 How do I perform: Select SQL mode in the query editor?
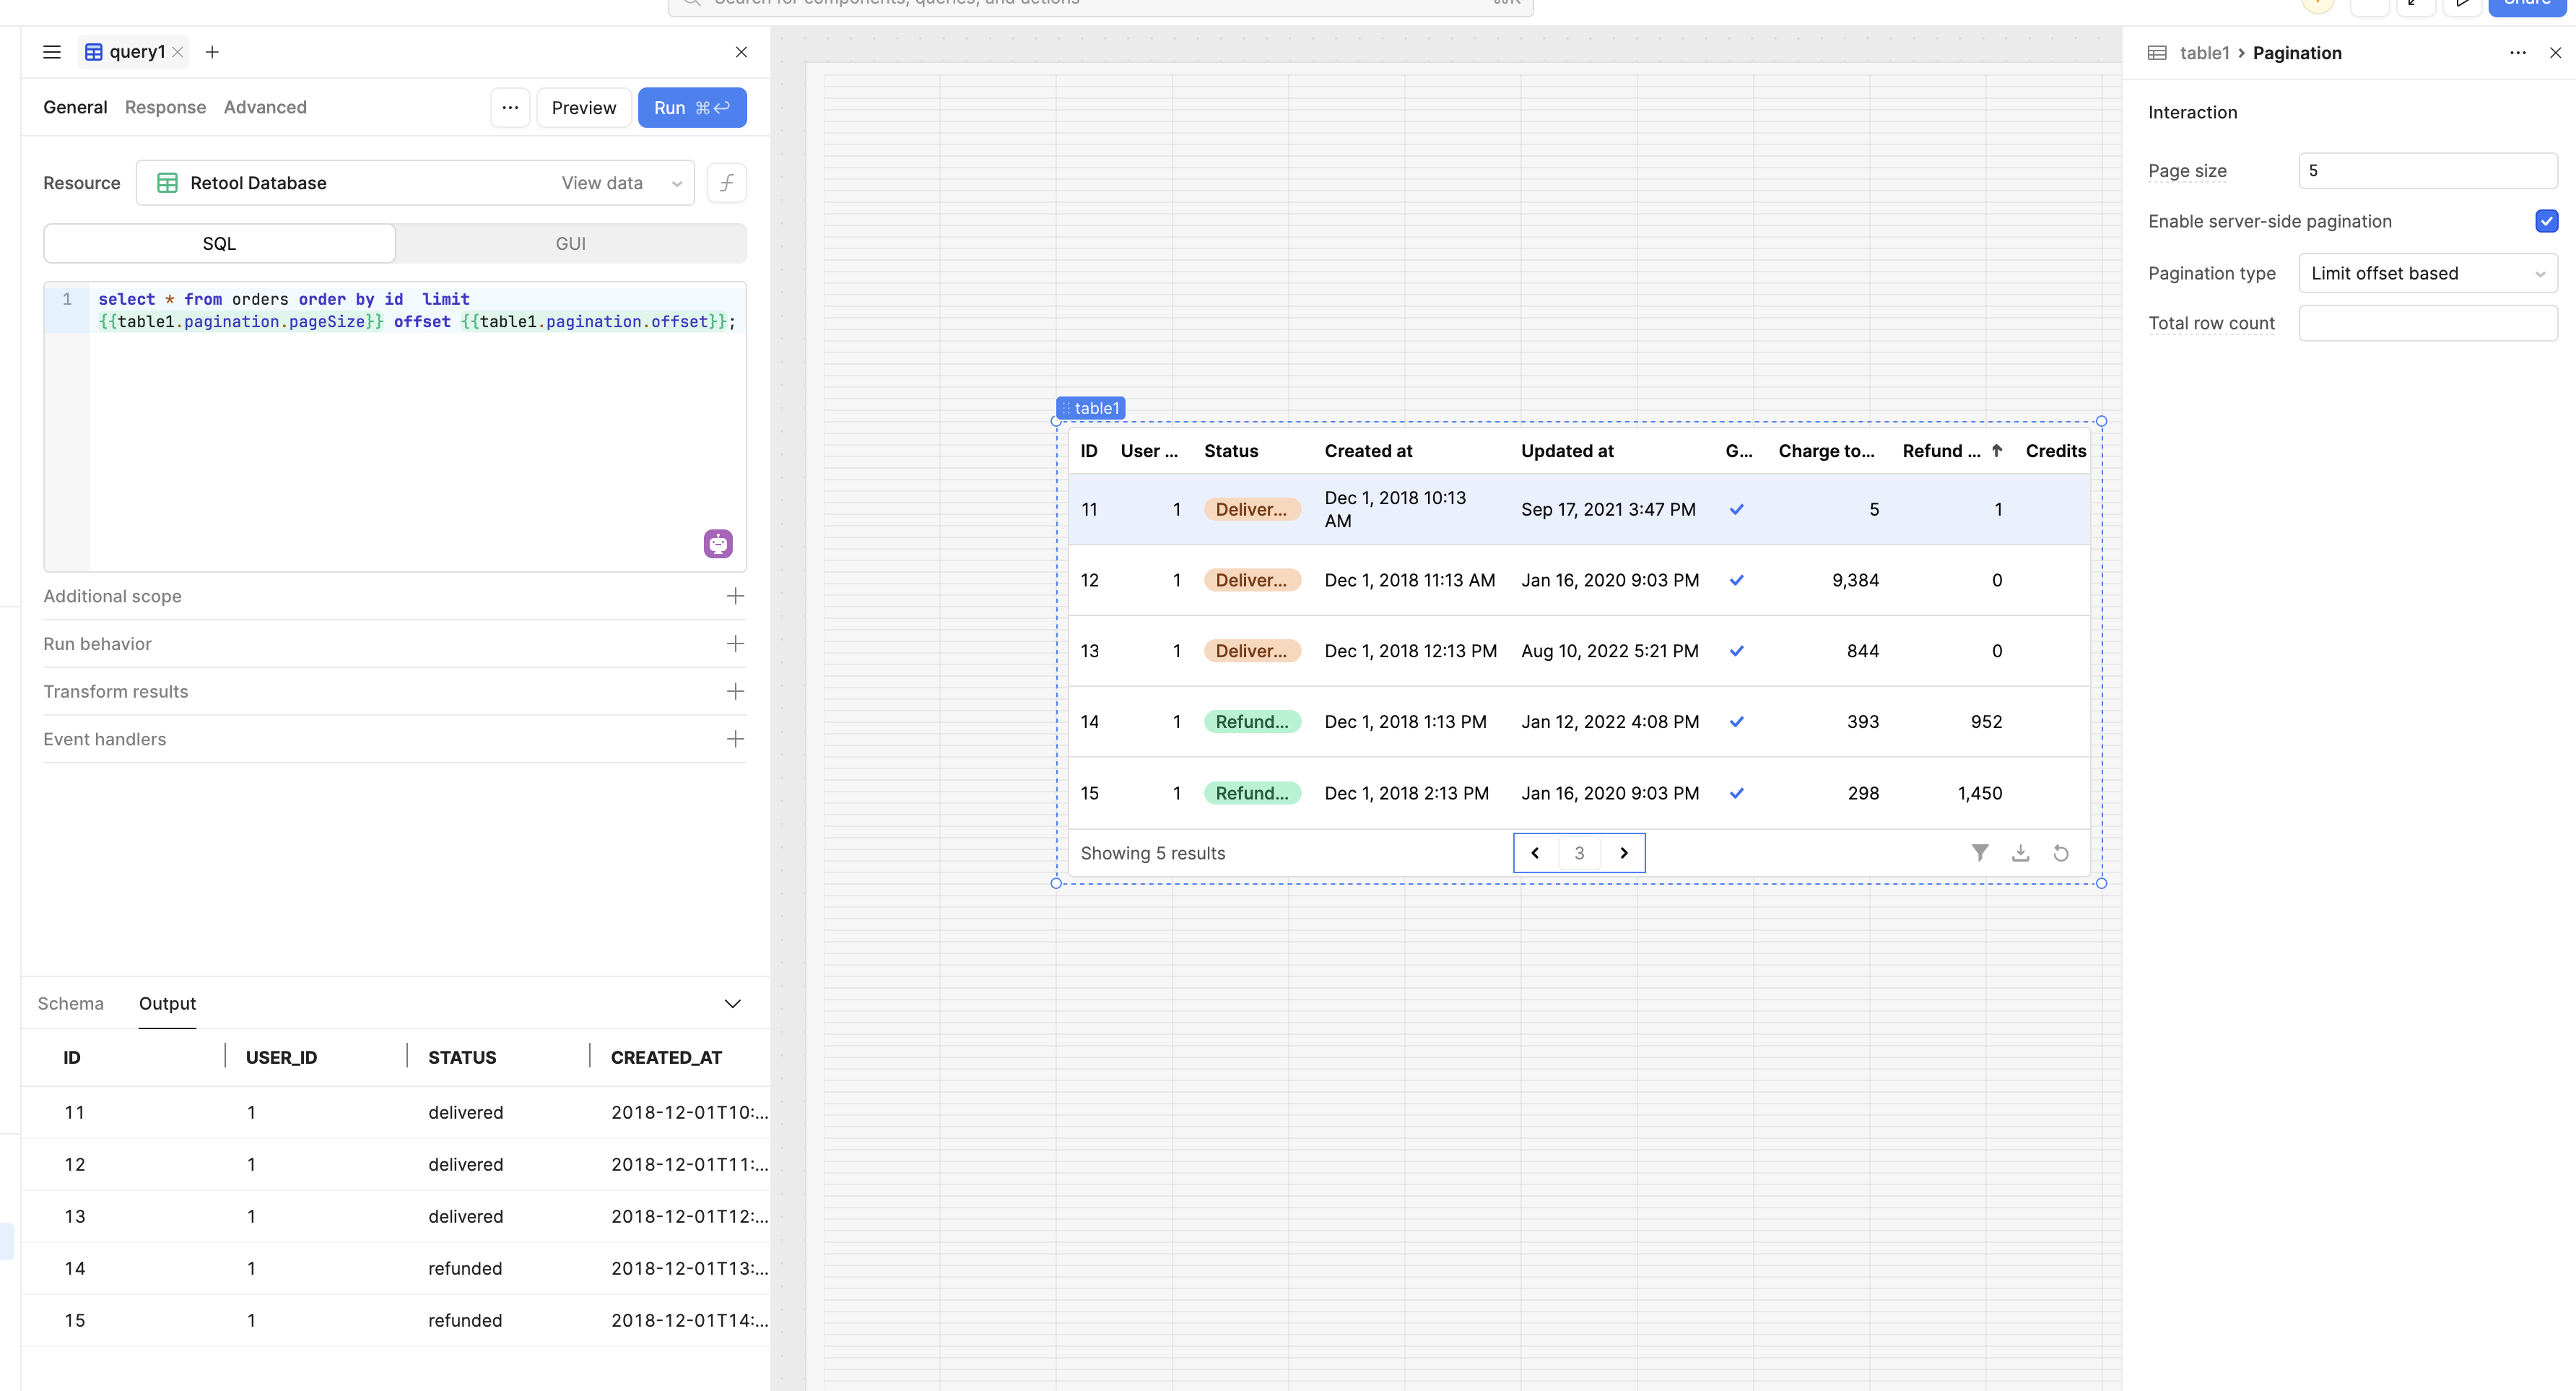point(219,244)
